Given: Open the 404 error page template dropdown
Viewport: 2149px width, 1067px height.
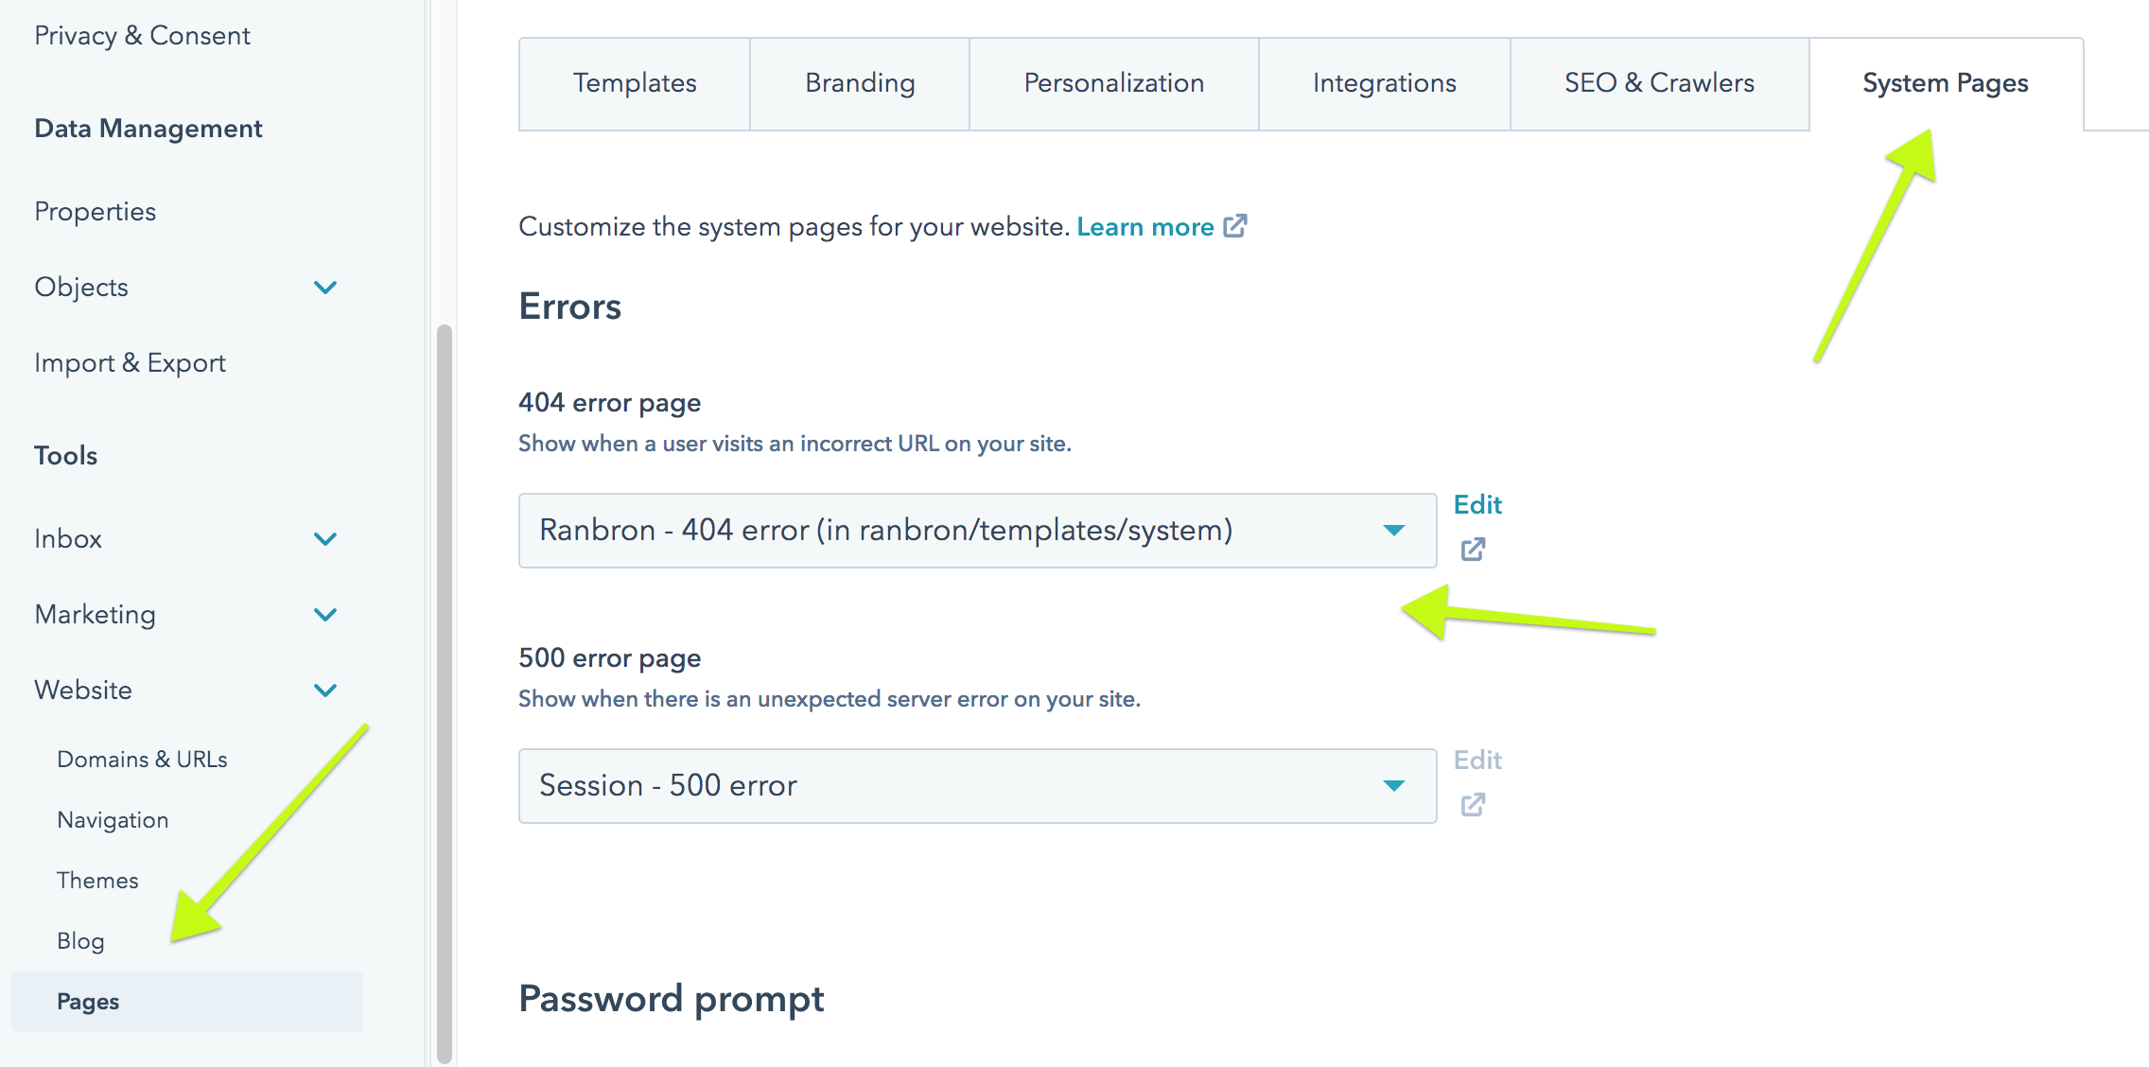Looking at the screenshot, I should pyautogui.click(x=977, y=531).
